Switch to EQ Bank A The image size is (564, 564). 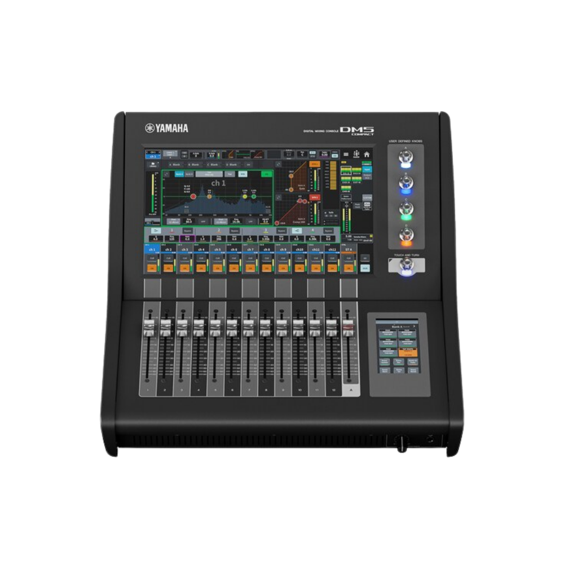(x=179, y=174)
